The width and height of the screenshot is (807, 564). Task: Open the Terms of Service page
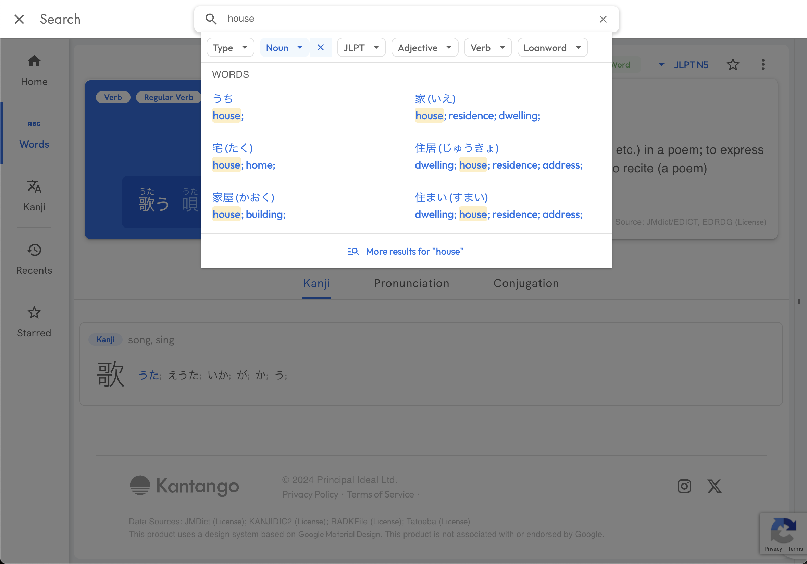point(380,494)
